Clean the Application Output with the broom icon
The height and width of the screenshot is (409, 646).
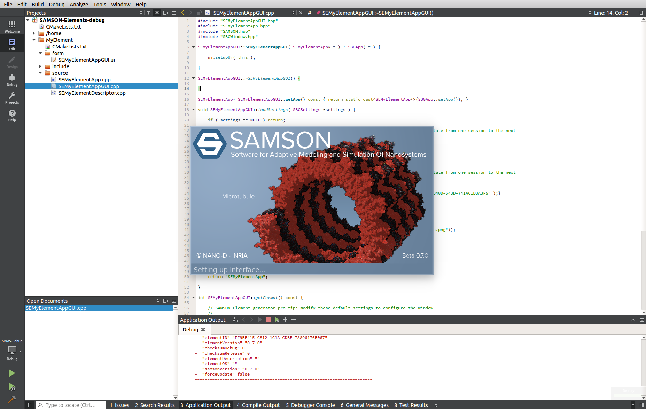(x=235, y=320)
